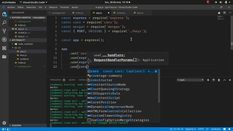Switch to the socket.js editor tab

[x=121, y=13]
